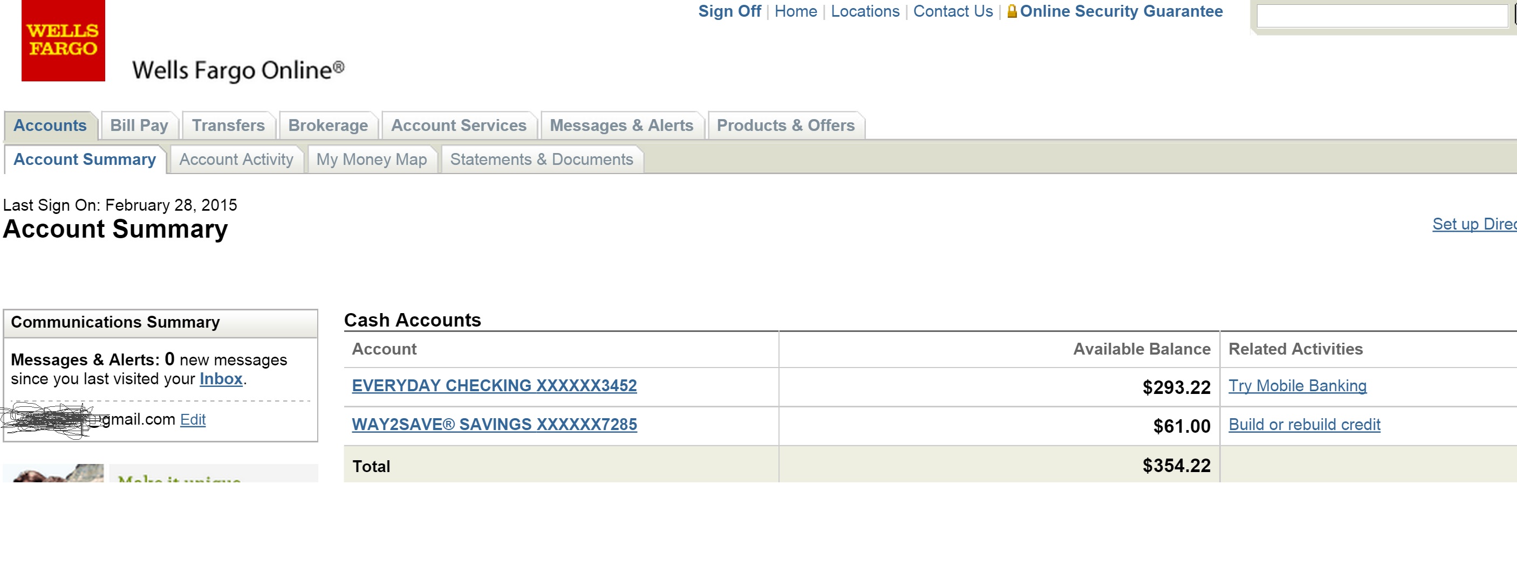Viewport: 1517px width, 582px height.
Task: Open the Bill Pay tab
Action: tap(139, 126)
